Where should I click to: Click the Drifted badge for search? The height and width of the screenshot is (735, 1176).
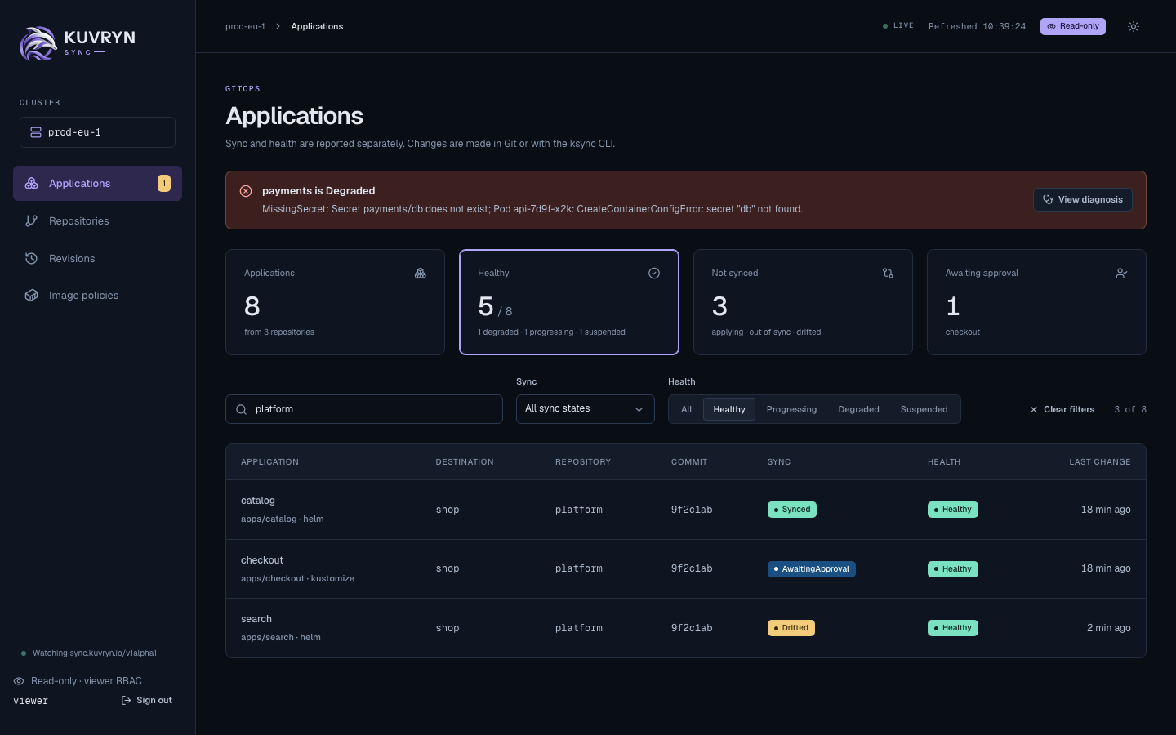point(791,628)
